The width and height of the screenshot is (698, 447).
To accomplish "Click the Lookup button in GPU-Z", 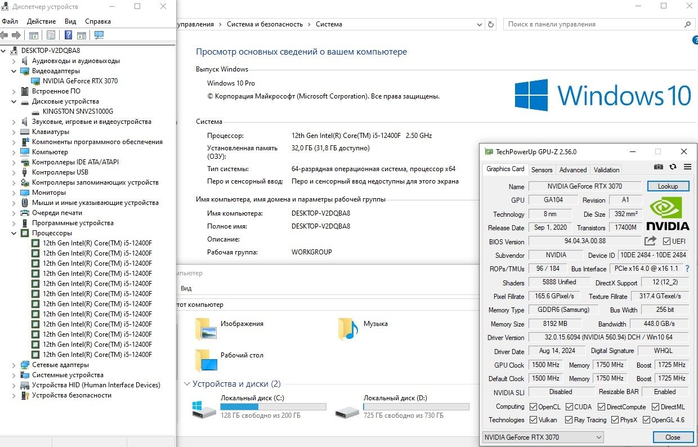I will (x=668, y=186).
